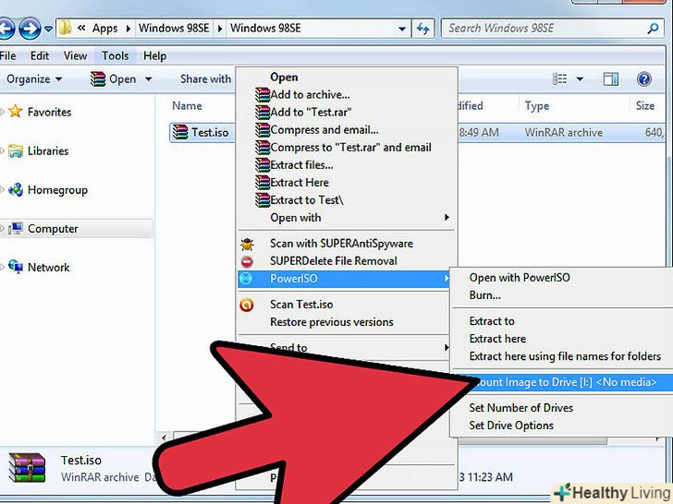Select Homegroup in navigation pane
Screen dimensions: 673x504
coord(57,190)
